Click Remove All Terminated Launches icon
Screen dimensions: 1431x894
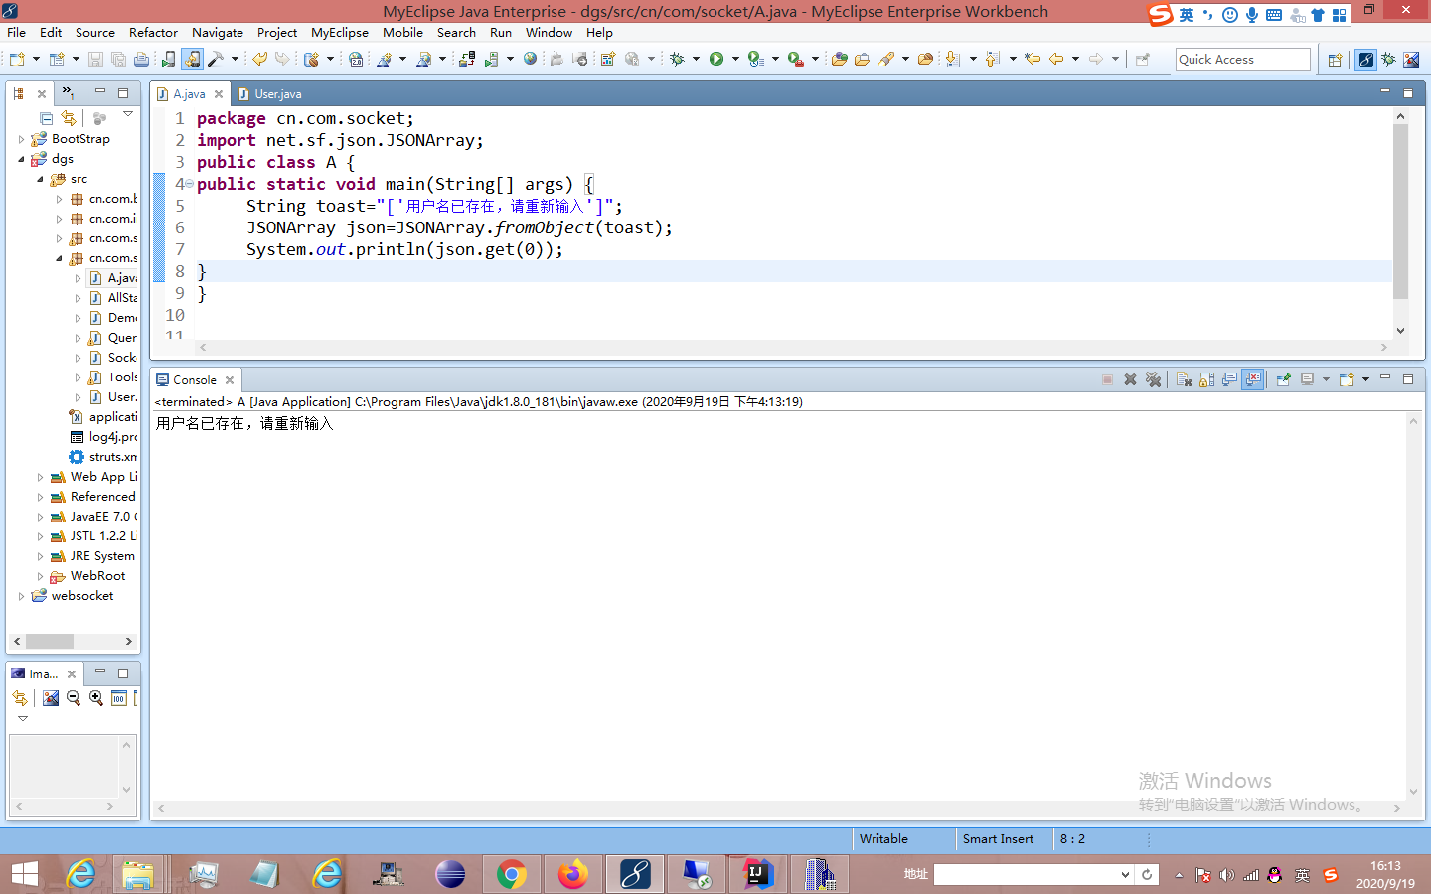(1154, 379)
